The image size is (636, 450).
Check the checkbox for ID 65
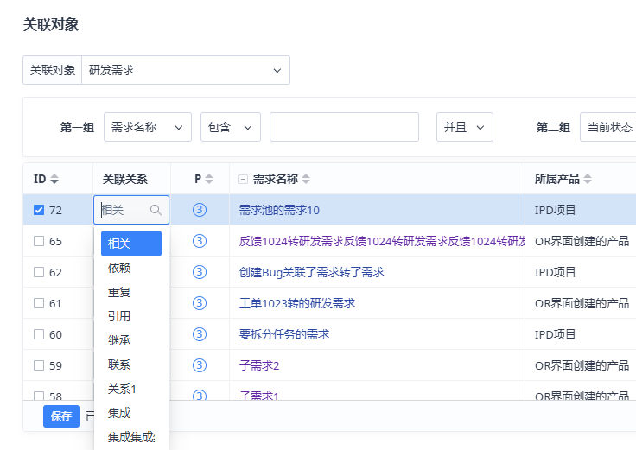(x=38, y=241)
